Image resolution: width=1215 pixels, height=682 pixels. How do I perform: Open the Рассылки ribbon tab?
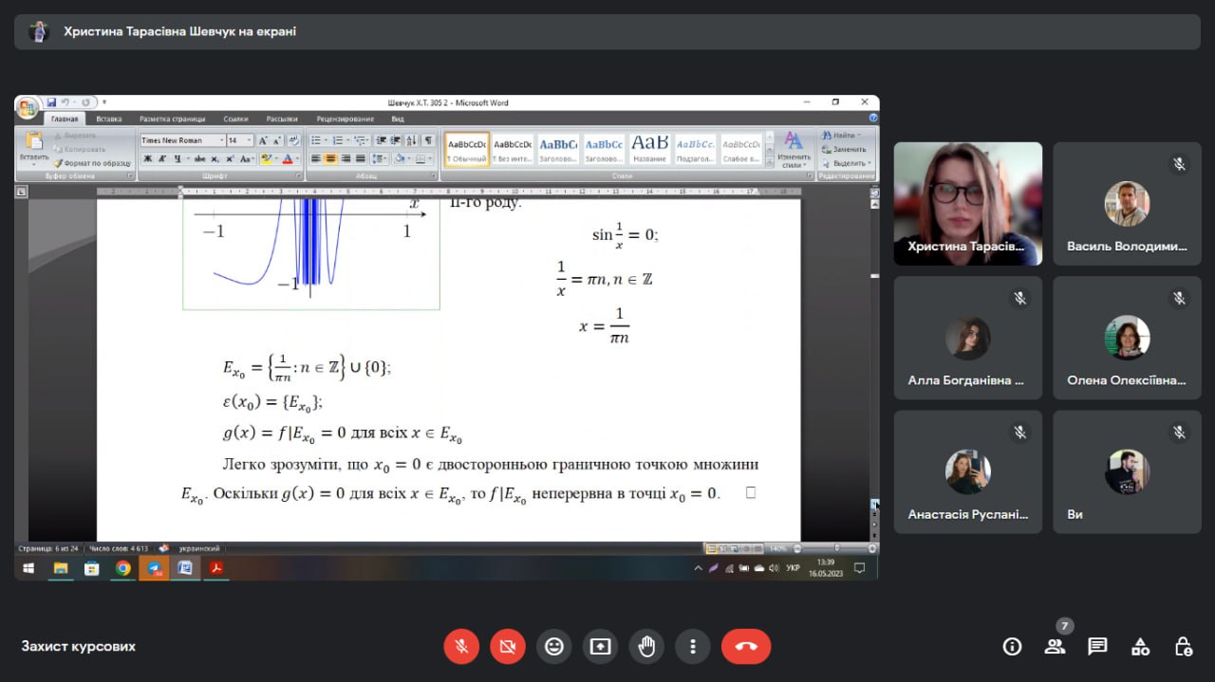click(282, 120)
